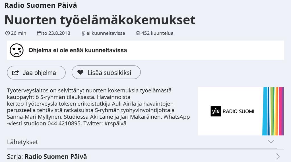Click the clock icon next to 26 min
291x162 pixels.
coord(7,33)
